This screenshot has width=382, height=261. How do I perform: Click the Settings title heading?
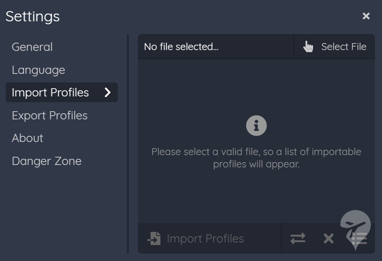[x=33, y=16]
